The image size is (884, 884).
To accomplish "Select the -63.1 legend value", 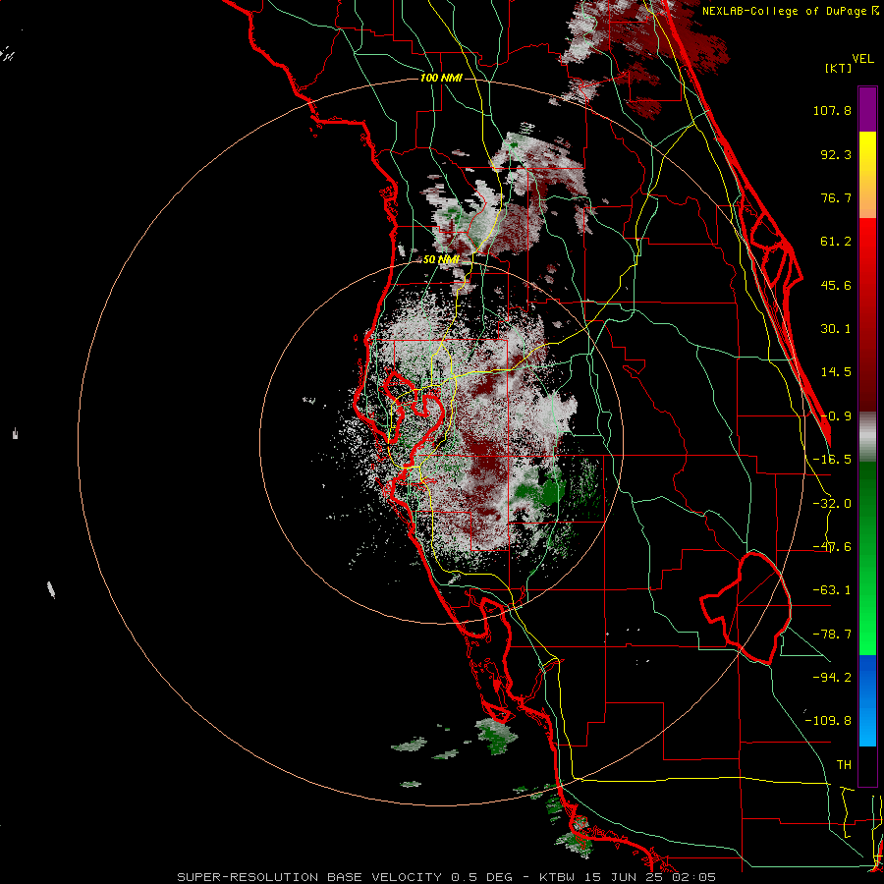I will pos(832,590).
